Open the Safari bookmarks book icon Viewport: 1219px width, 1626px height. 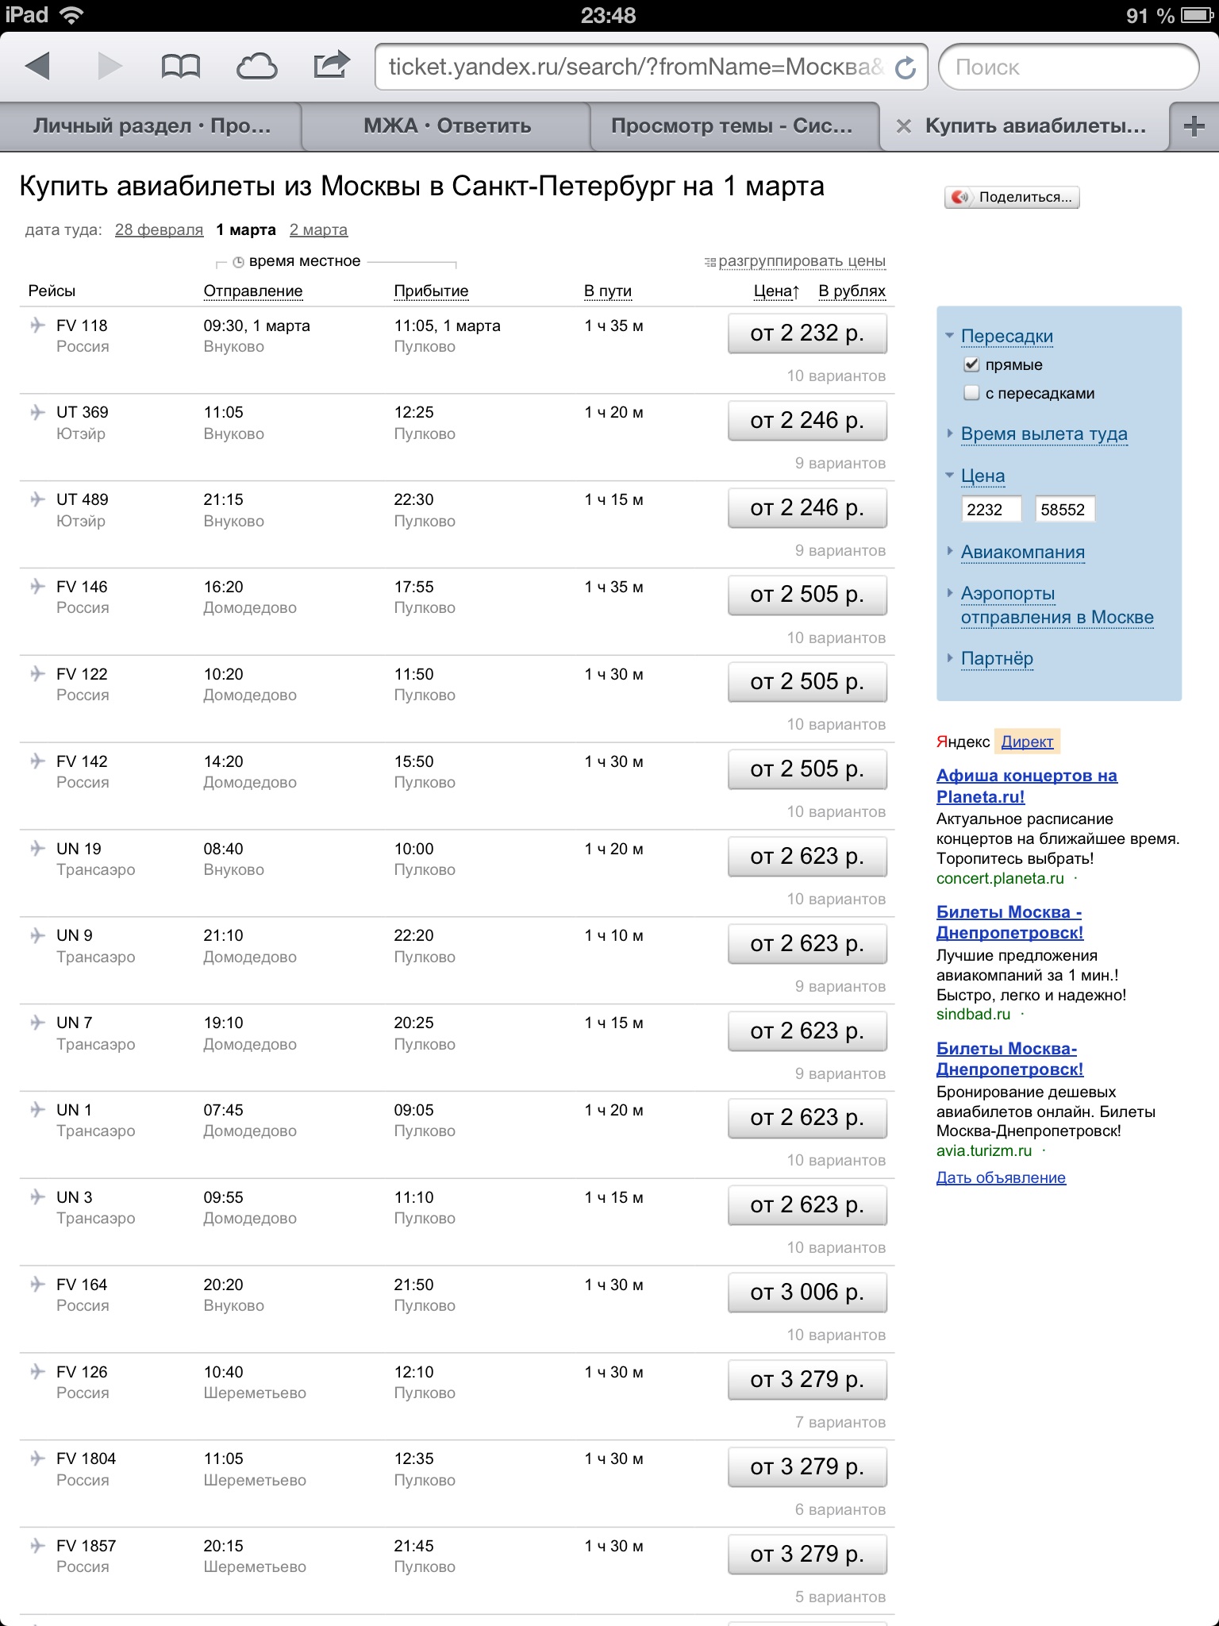tap(180, 67)
